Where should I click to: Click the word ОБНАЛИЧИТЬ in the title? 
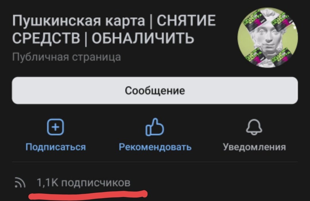(x=143, y=38)
